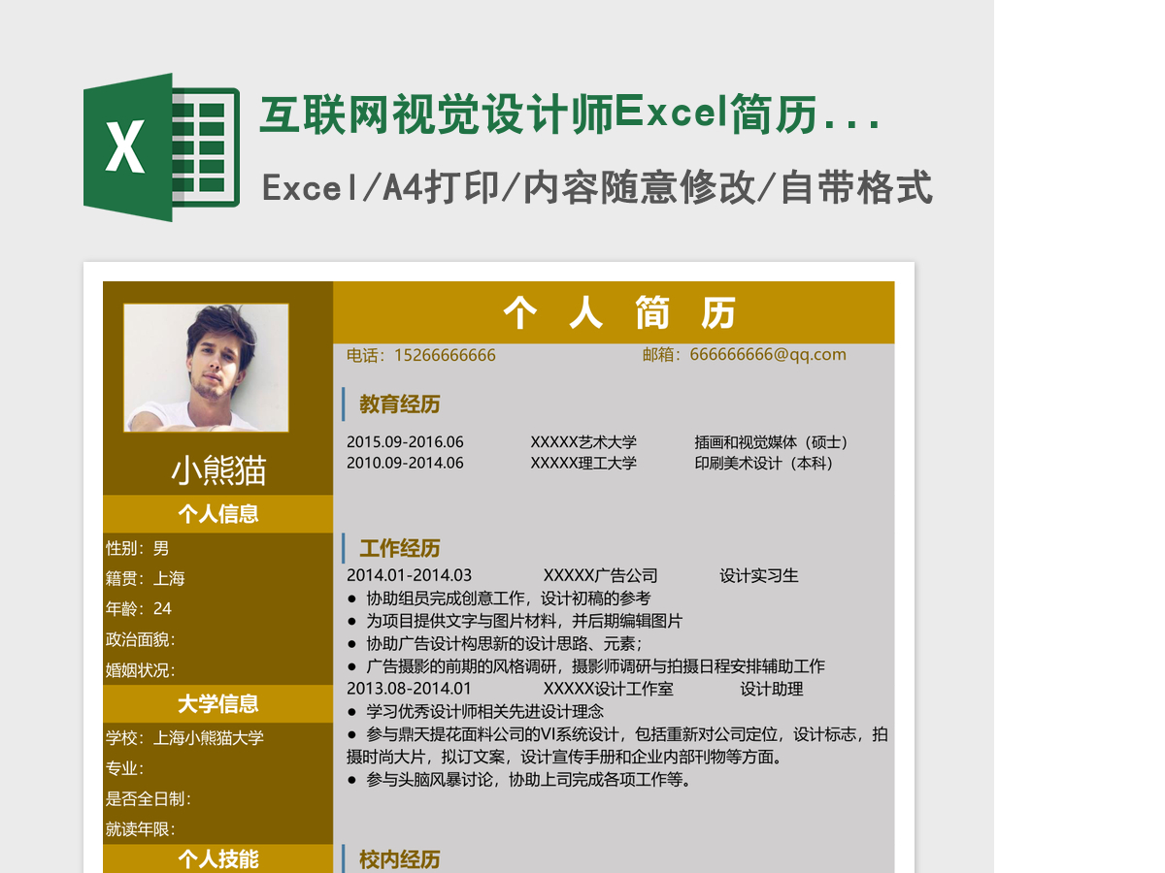Viewport: 1165px width, 873px height.
Task: Click the '设计助理' job title
Action: coord(772,689)
